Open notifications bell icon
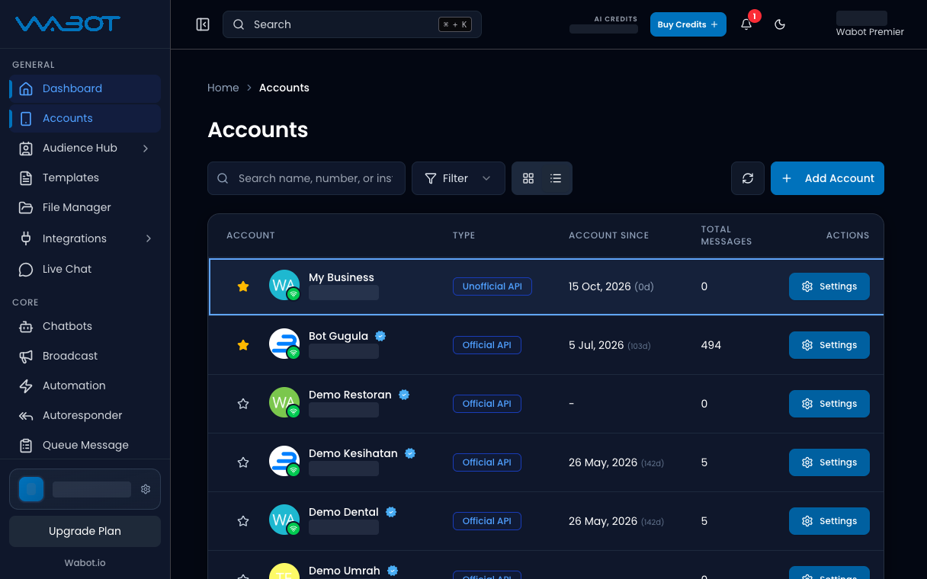The width and height of the screenshot is (927, 579). click(x=746, y=24)
